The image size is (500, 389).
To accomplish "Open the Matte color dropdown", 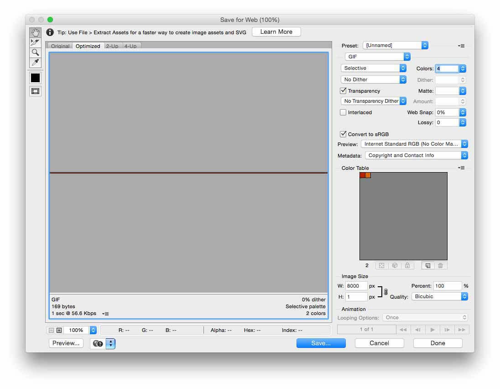I will tap(463, 91).
